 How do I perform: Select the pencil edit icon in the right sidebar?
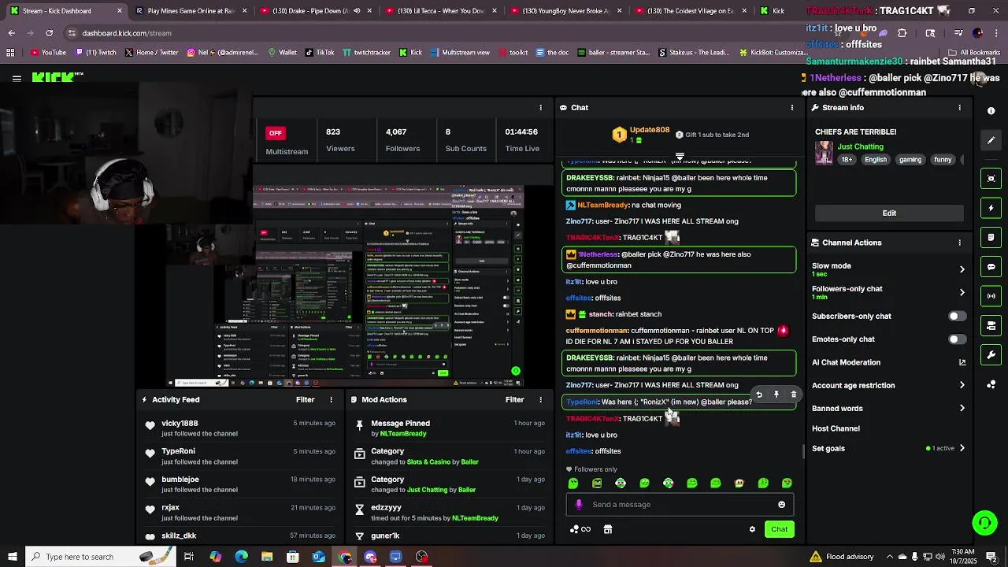[x=991, y=140]
